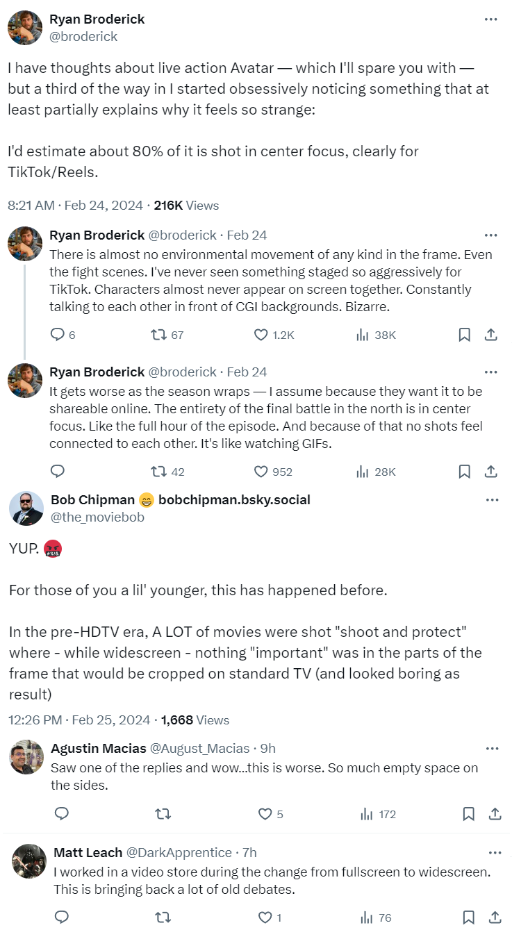
Task: Open more options on Bob Chipman's tweet
Action: pos(492,500)
